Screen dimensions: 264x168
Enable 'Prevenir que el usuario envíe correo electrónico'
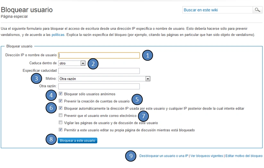tap(60, 115)
